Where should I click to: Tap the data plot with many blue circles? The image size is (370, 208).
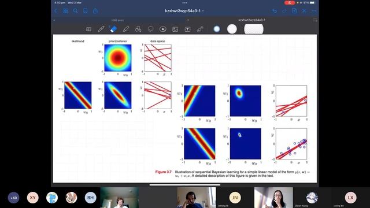click(x=291, y=144)
